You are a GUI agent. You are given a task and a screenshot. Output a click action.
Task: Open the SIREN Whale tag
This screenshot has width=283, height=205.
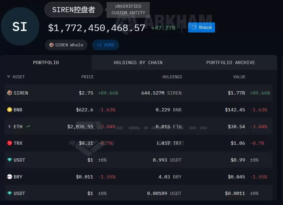[66, 45]
